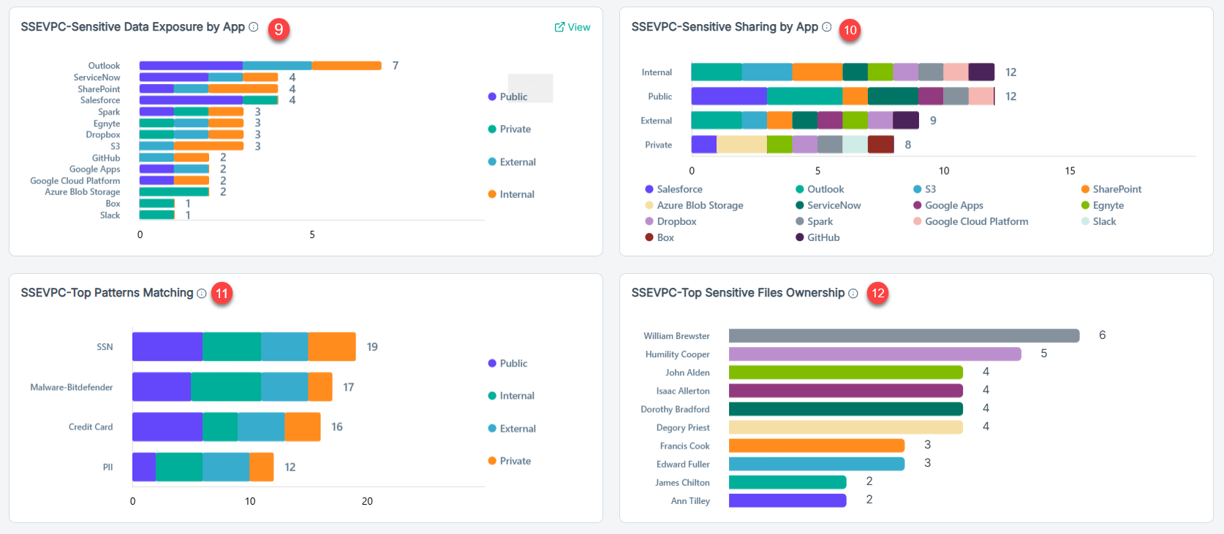
Task: Select Humility Cooper ownership bar
Action: (874, 354)
